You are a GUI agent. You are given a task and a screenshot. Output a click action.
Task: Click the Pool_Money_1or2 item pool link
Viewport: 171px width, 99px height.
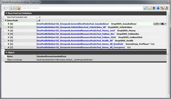pos(76,31)
